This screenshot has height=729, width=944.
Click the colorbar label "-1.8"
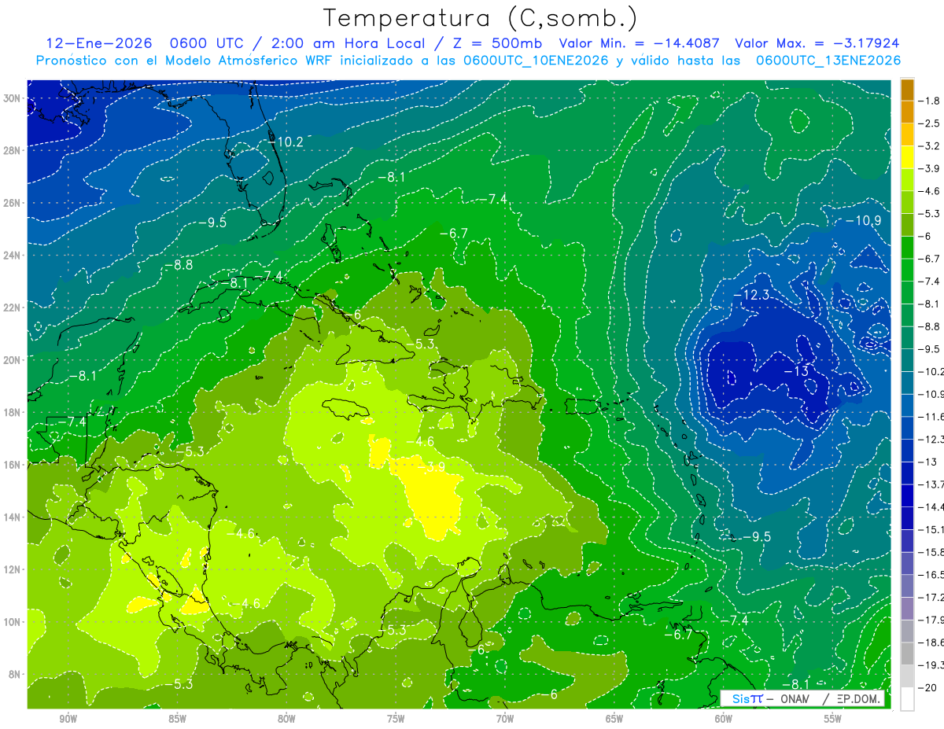930,101
